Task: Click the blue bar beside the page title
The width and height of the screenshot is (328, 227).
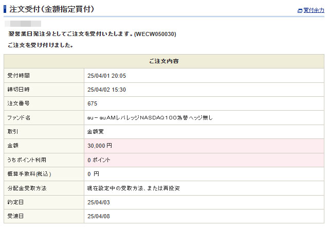Action: (x=5, y=9)
